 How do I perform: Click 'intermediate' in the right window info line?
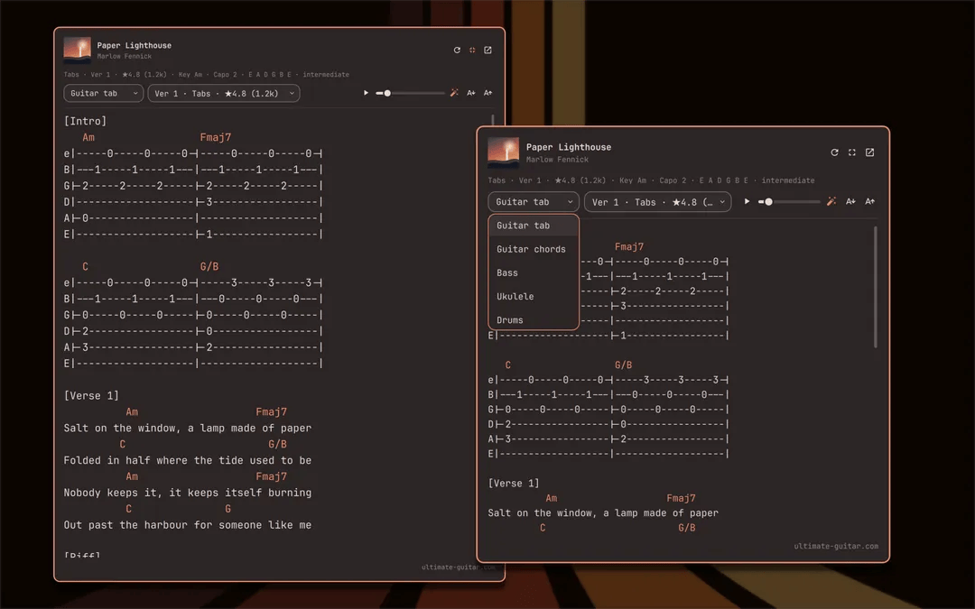(x=788, y=180)
